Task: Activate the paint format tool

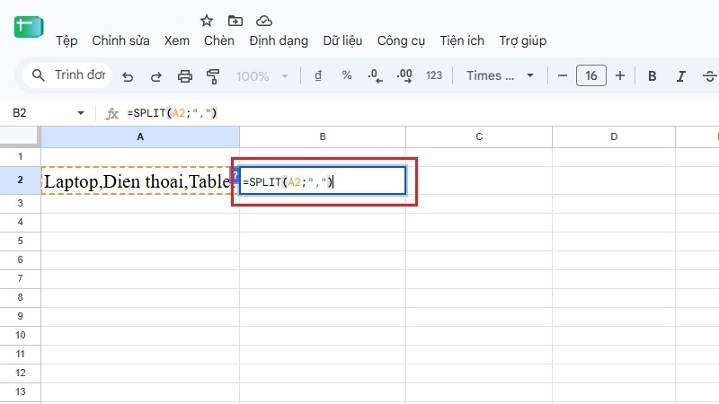Action: pyautogui.click(x=213, y=76)
